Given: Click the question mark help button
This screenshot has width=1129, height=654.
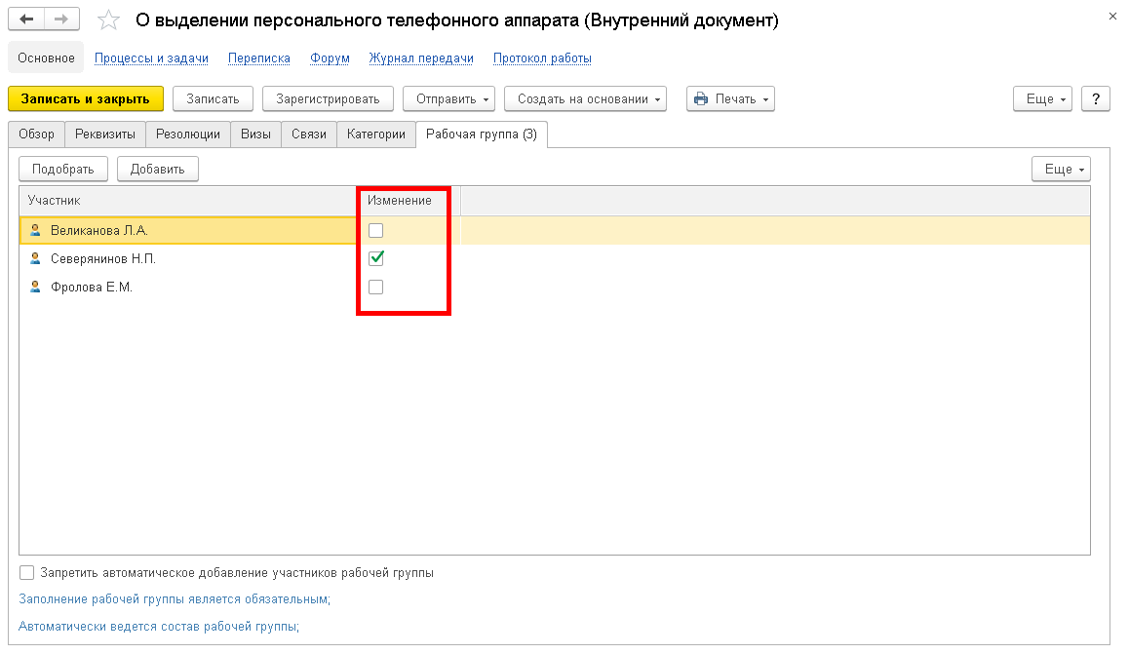Looking at the screenshot, I should (x=1096, y=98).
